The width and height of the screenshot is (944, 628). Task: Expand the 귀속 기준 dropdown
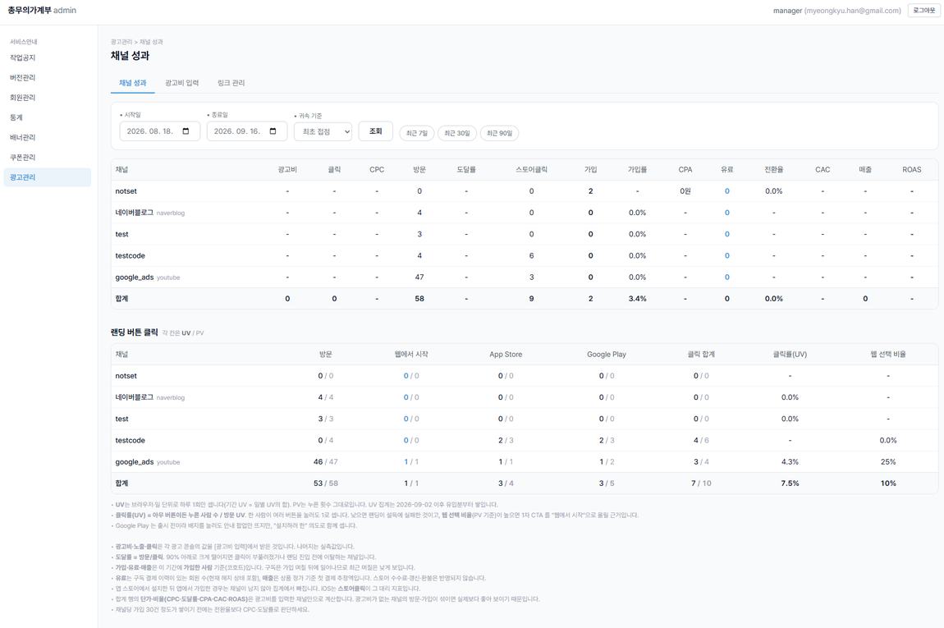point(323,132)
